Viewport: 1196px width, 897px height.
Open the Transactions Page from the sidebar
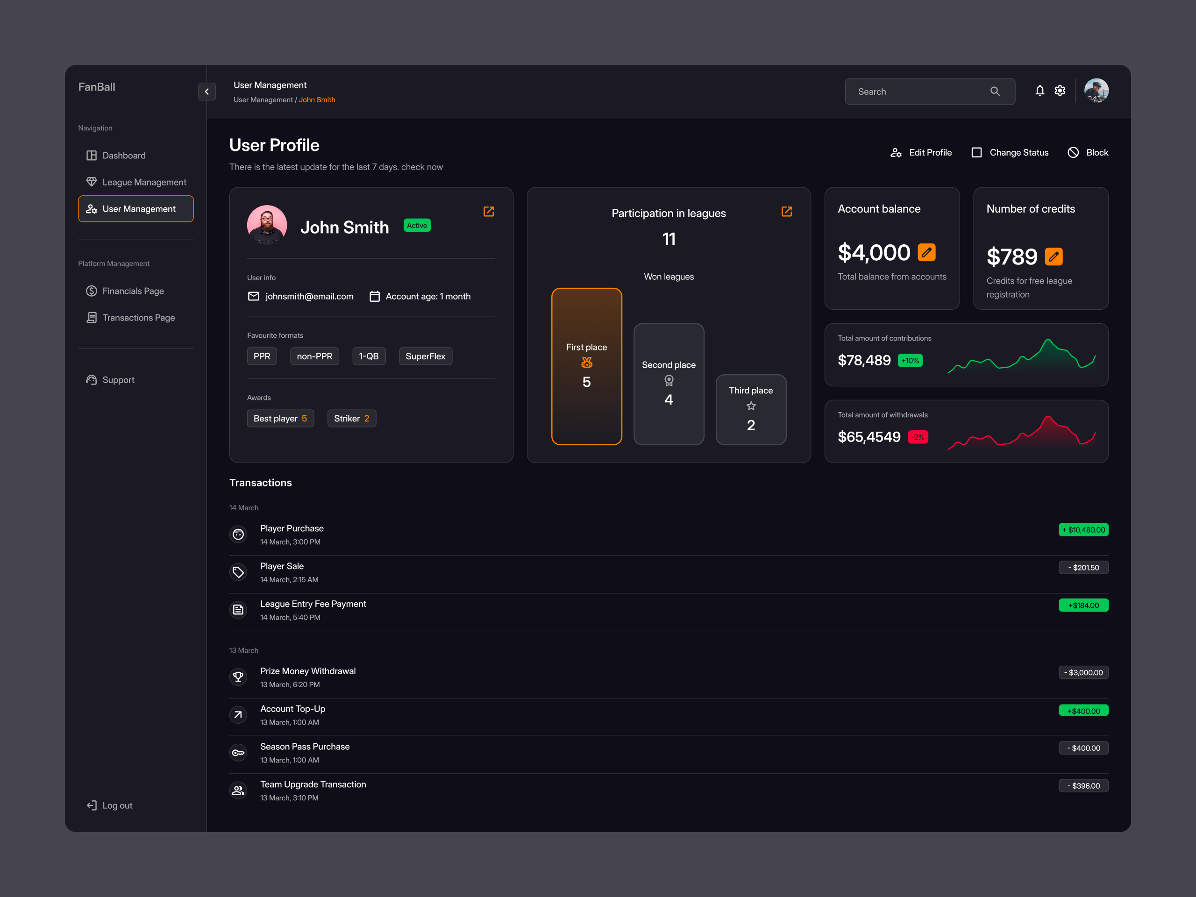(x=138, y=317)
